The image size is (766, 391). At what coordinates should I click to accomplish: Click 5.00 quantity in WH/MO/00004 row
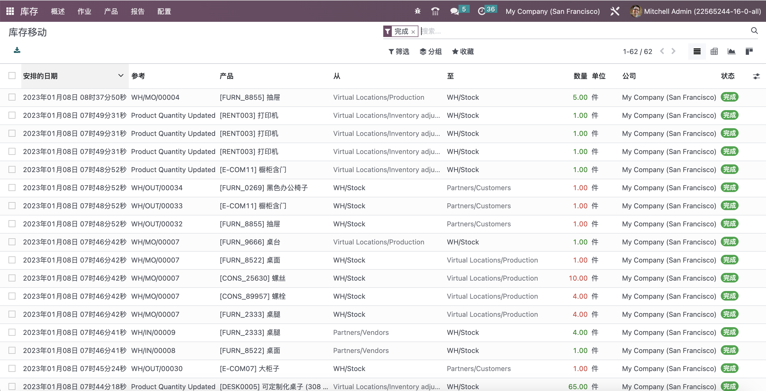tap(580, 97)
